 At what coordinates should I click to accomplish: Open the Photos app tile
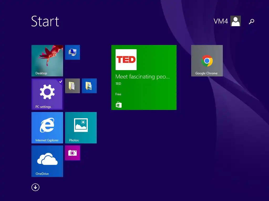(x=81, y=128)
